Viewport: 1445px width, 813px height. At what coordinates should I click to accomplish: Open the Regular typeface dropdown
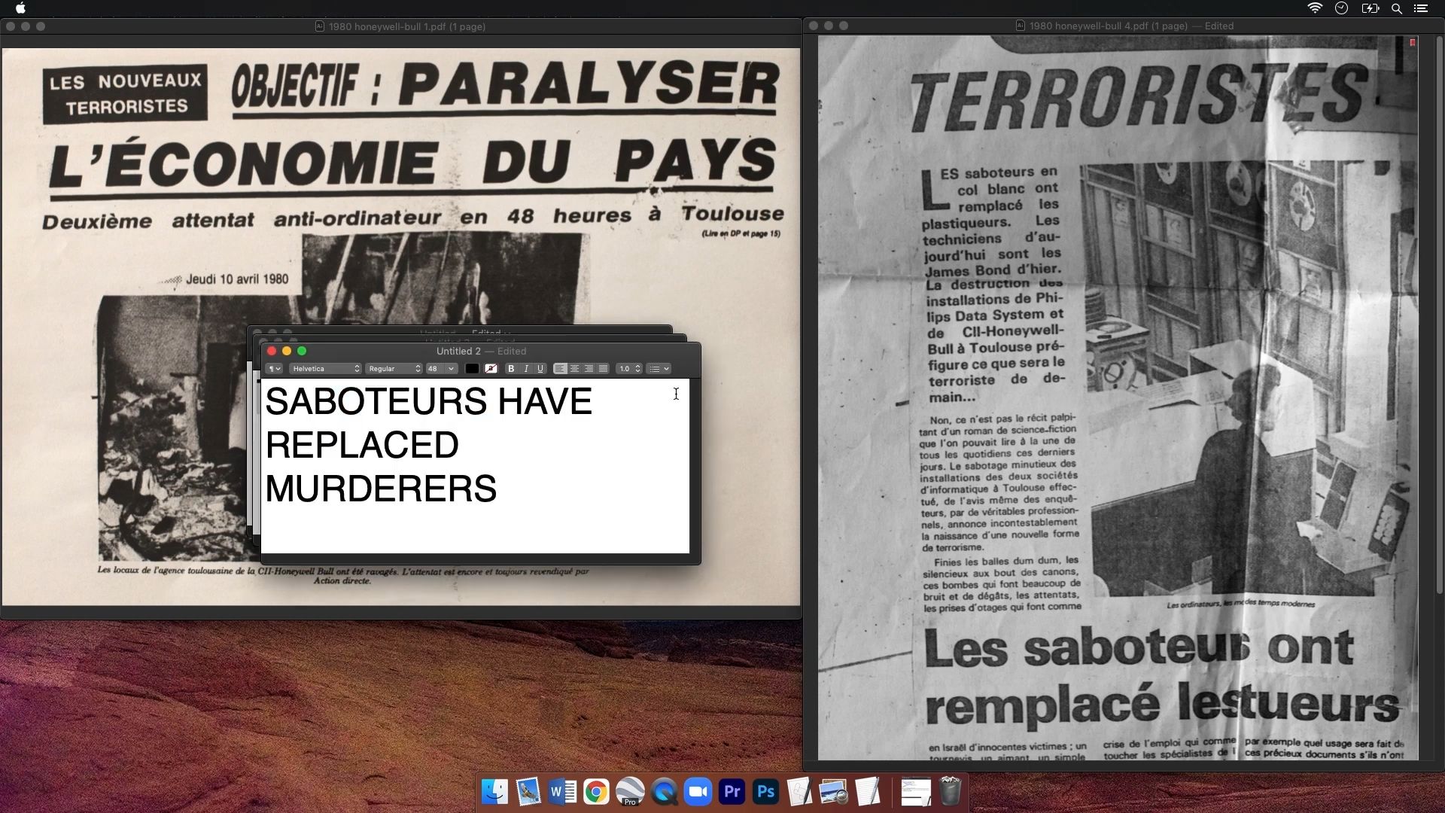[x=394, y=369]
